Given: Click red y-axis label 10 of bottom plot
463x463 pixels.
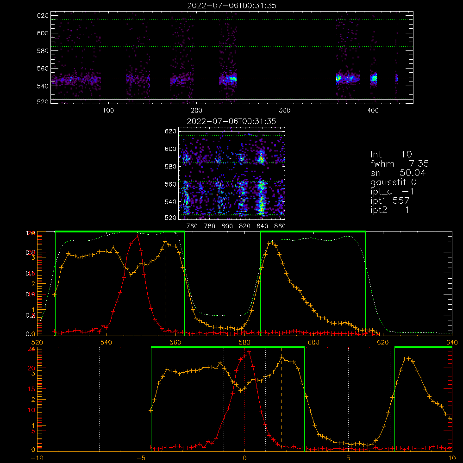Looking at the screenshot, I should (31, 410).
